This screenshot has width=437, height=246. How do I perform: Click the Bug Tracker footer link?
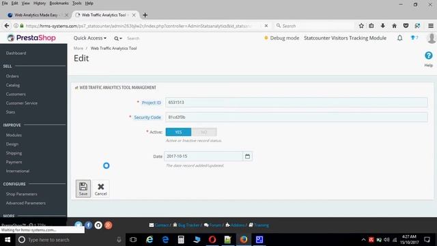[x=186, y=225]
